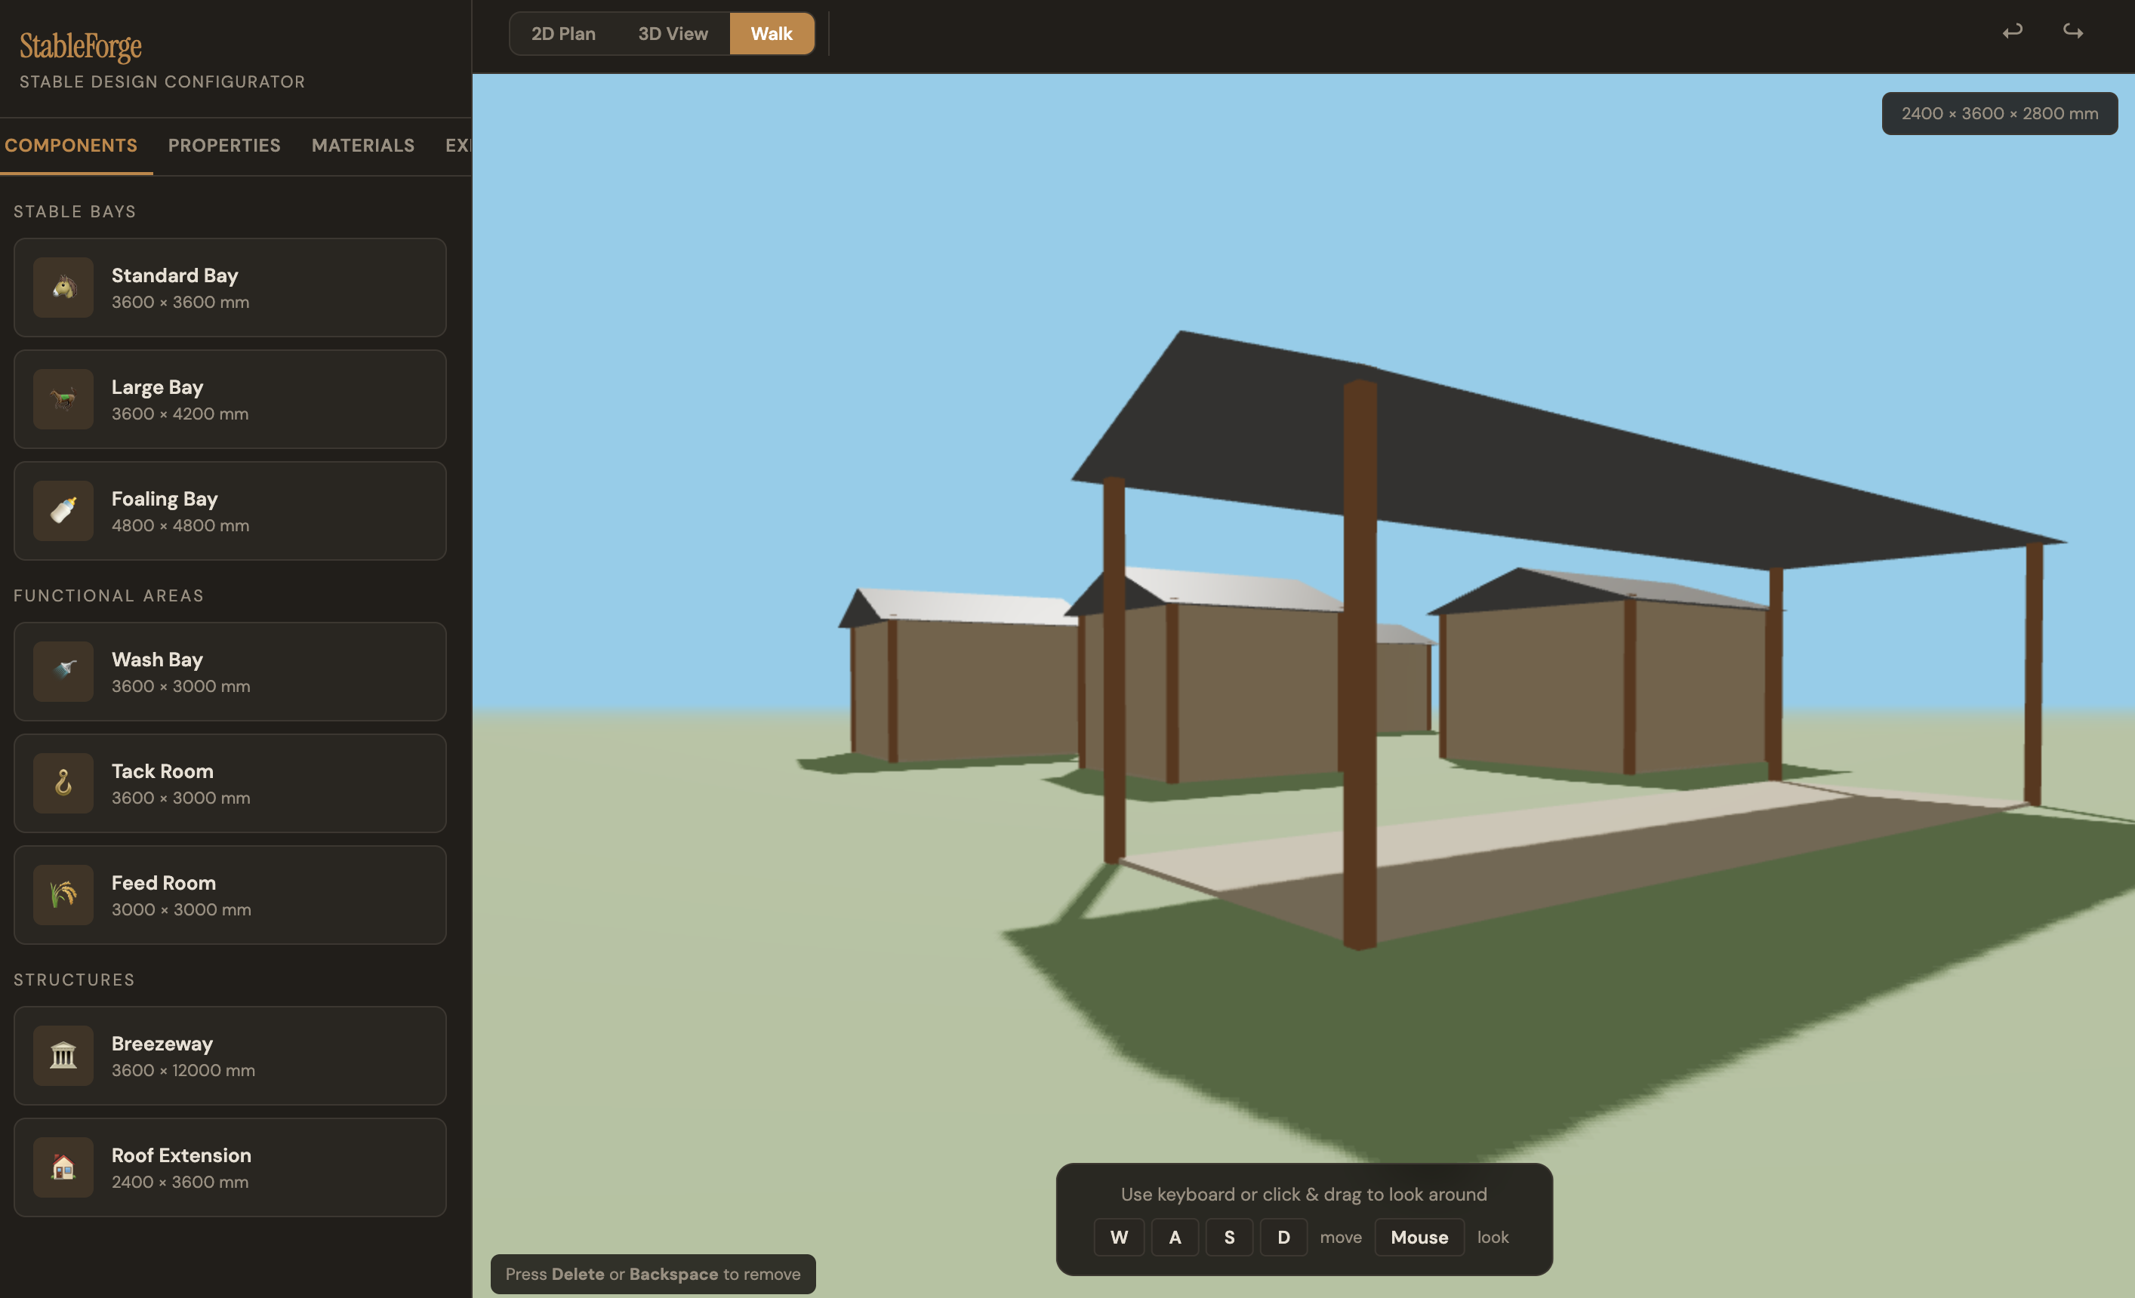2135x1298 pixels.
Task: Switch to 2D Plan view
Action: coord(563,34)
